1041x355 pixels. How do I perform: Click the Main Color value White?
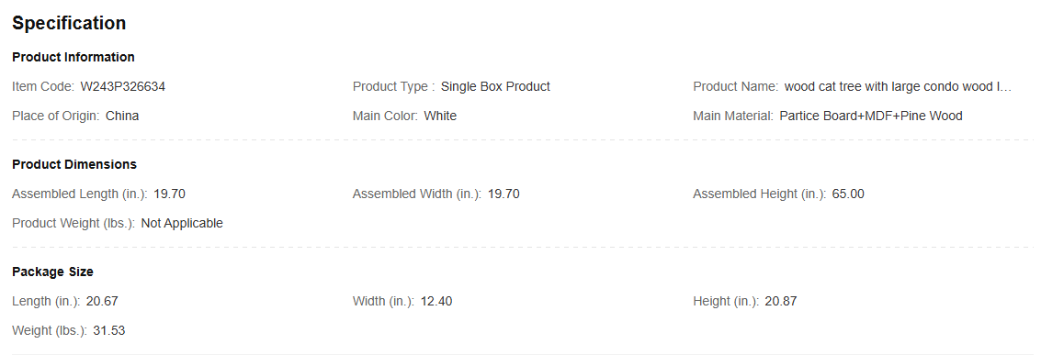pos(440,116)
